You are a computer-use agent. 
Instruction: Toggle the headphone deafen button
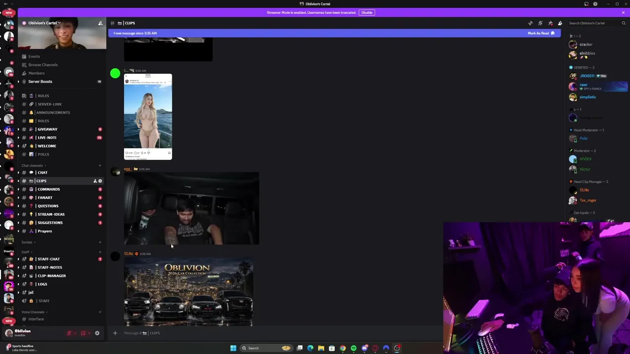click(x=83, y=333)
